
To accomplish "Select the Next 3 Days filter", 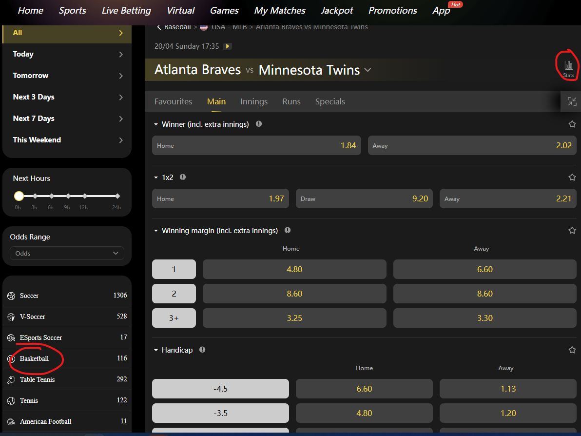I will coord(67,97).
